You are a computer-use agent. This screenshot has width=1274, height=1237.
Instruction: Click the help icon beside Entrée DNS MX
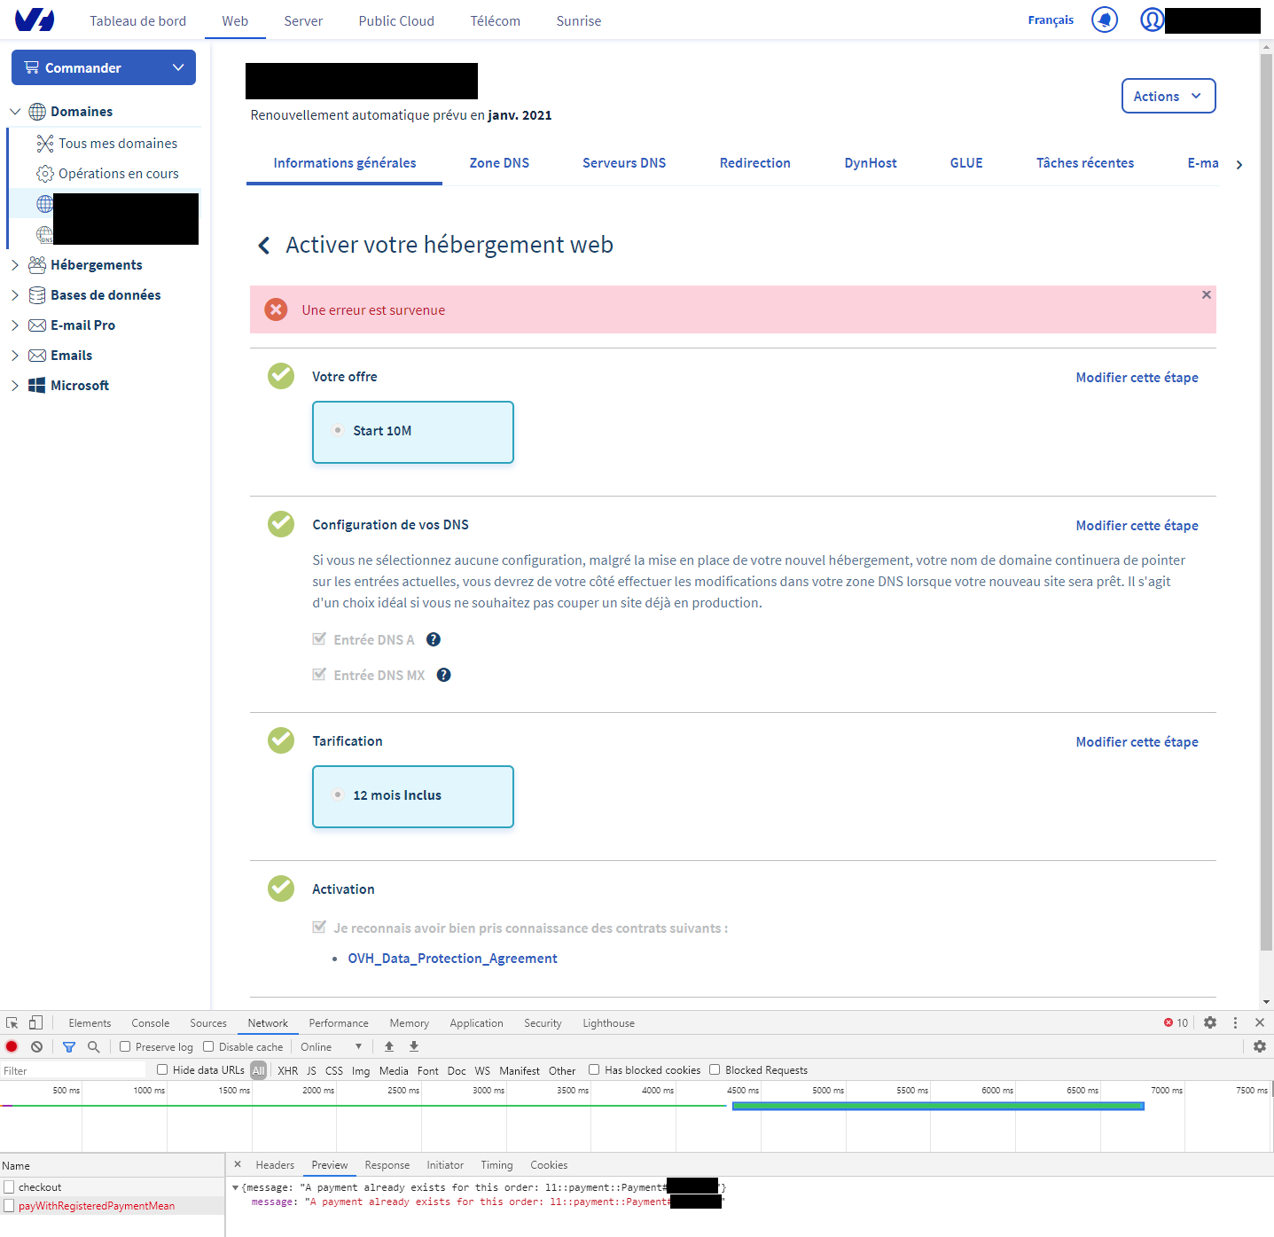(x=444, y=675)
